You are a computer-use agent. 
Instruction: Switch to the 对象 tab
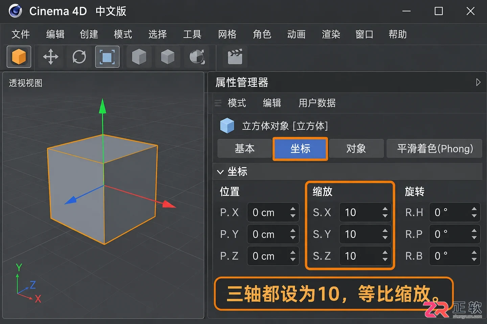point(356,148)
